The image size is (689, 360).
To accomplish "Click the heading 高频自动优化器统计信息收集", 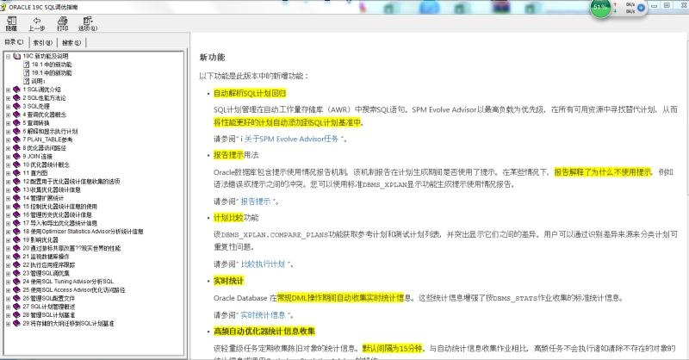I will pyautogui.click(x=264, y=332).
